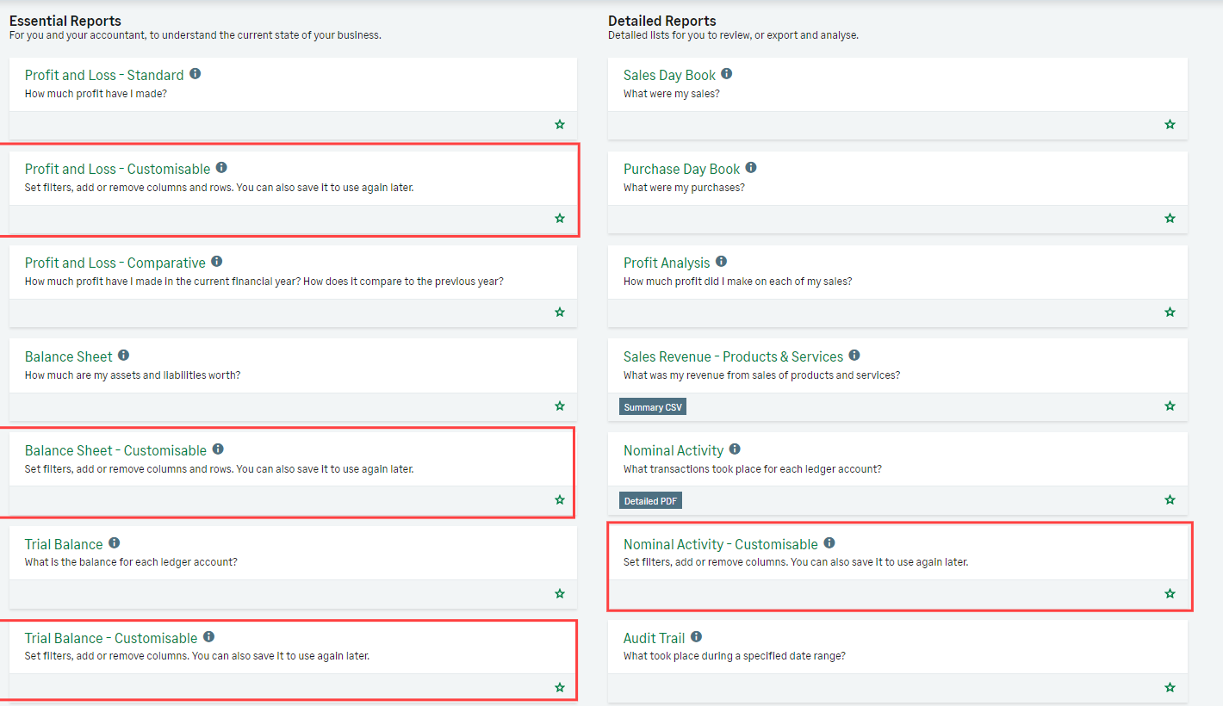Click info icon beside Nominal Activity - Customisable
1223x706 pixels.
(829, 543)
